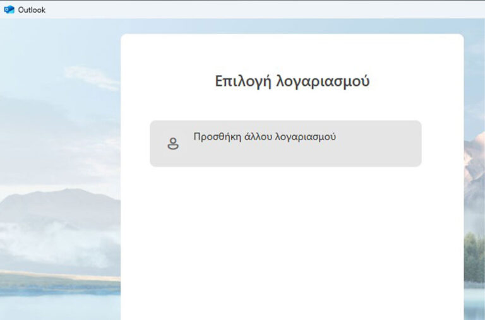
Task: Click the lake water at bottom left
Action: point(57,306)
